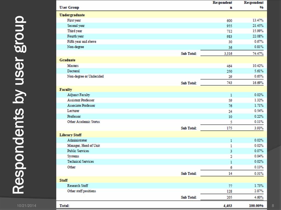Click the "Second year" row label

76,26
